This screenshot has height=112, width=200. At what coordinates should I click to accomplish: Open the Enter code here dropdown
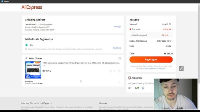(x=165, y=41)
